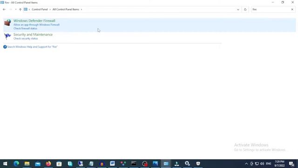Click the forward navigation arrow
The width and height of the screenshot is (298, 168).
pos(11,9)
